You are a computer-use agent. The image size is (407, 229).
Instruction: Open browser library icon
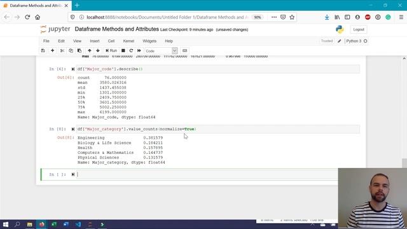(x=337, y=17)
